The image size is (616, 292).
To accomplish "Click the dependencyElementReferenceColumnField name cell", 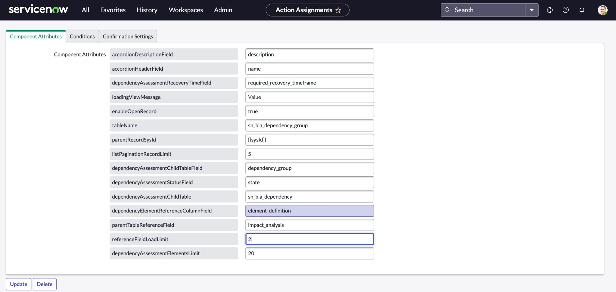I will click(x=174, y=211).
